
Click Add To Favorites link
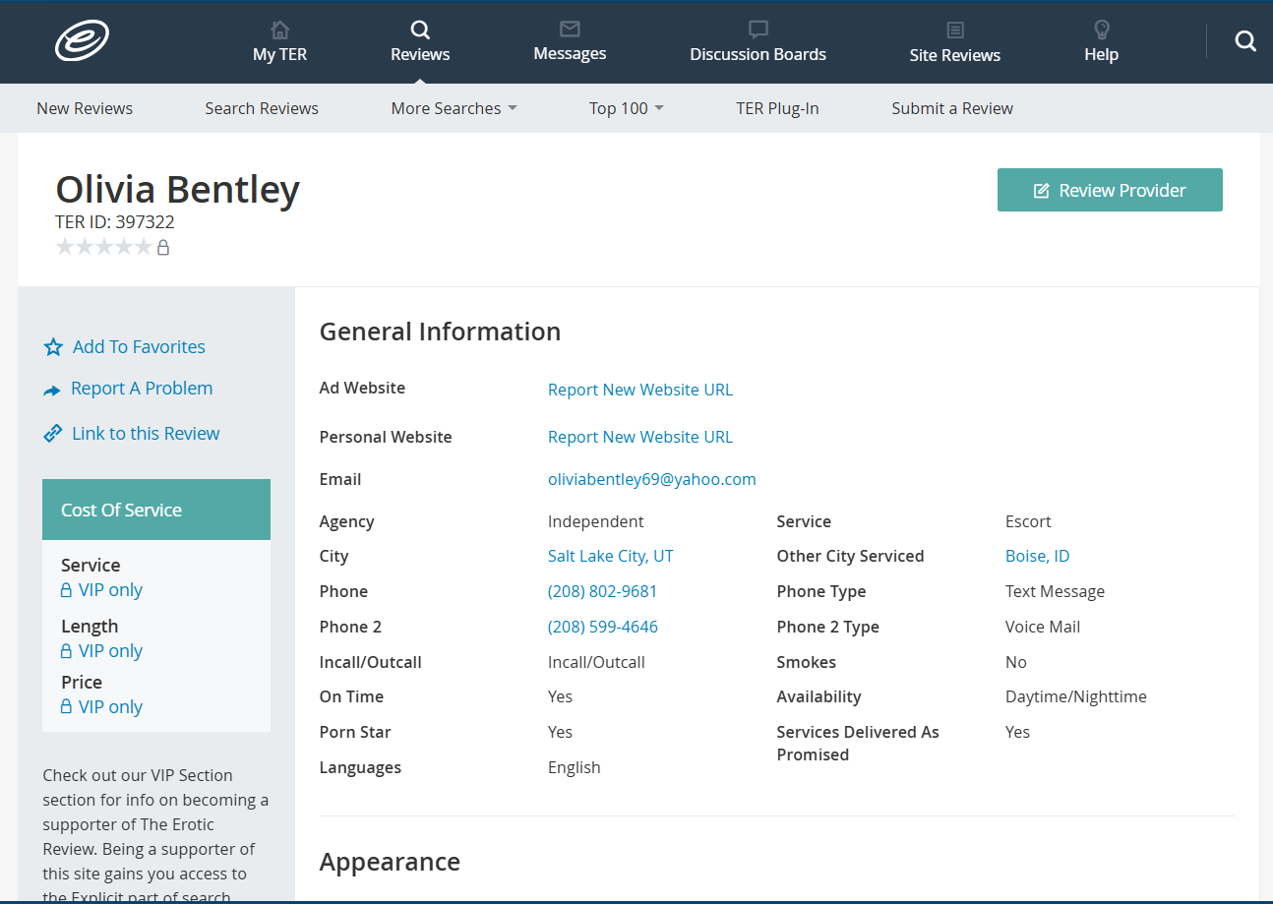[139, 347]
